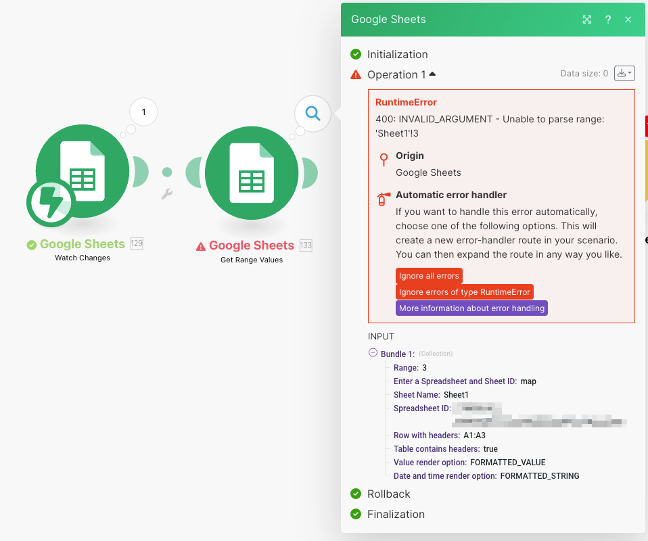Click Ignore errors of type RuntimeError
This screenshot has height=541, width=648.
click(x=464, y=291)
